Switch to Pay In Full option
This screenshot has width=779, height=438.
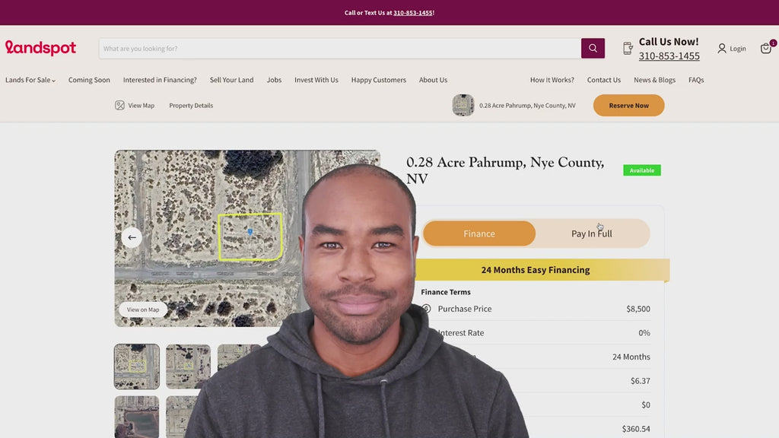pos(591,233)
